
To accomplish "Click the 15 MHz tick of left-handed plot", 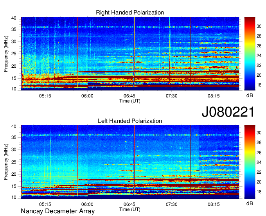I will pos(14,187).
